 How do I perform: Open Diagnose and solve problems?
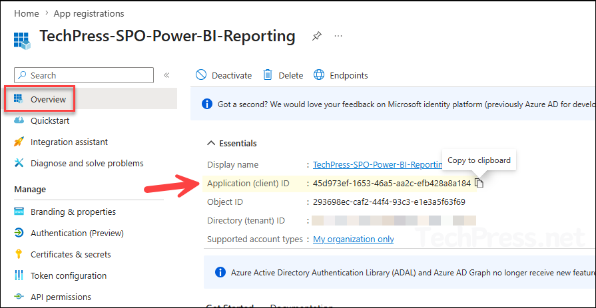(x=87, y=163)
